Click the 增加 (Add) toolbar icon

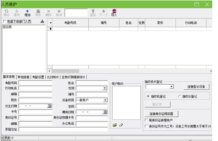(x=27, y=13)
